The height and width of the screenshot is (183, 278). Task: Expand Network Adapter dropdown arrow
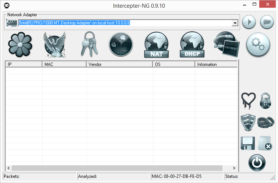[x=235, y=23]
